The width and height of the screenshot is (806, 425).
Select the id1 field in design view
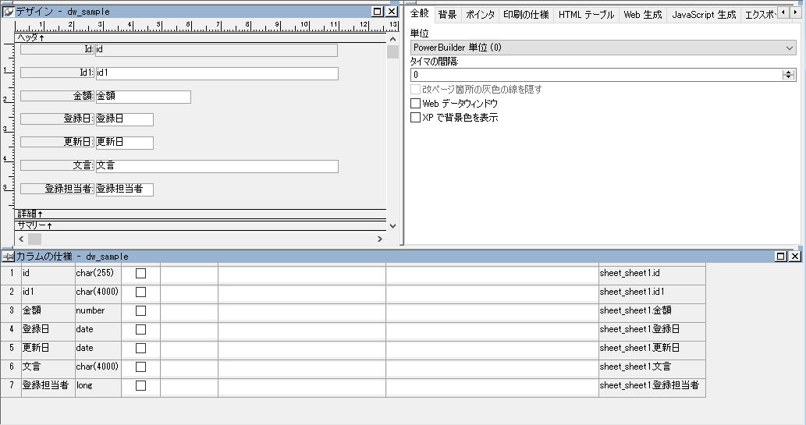coord(217,73)
